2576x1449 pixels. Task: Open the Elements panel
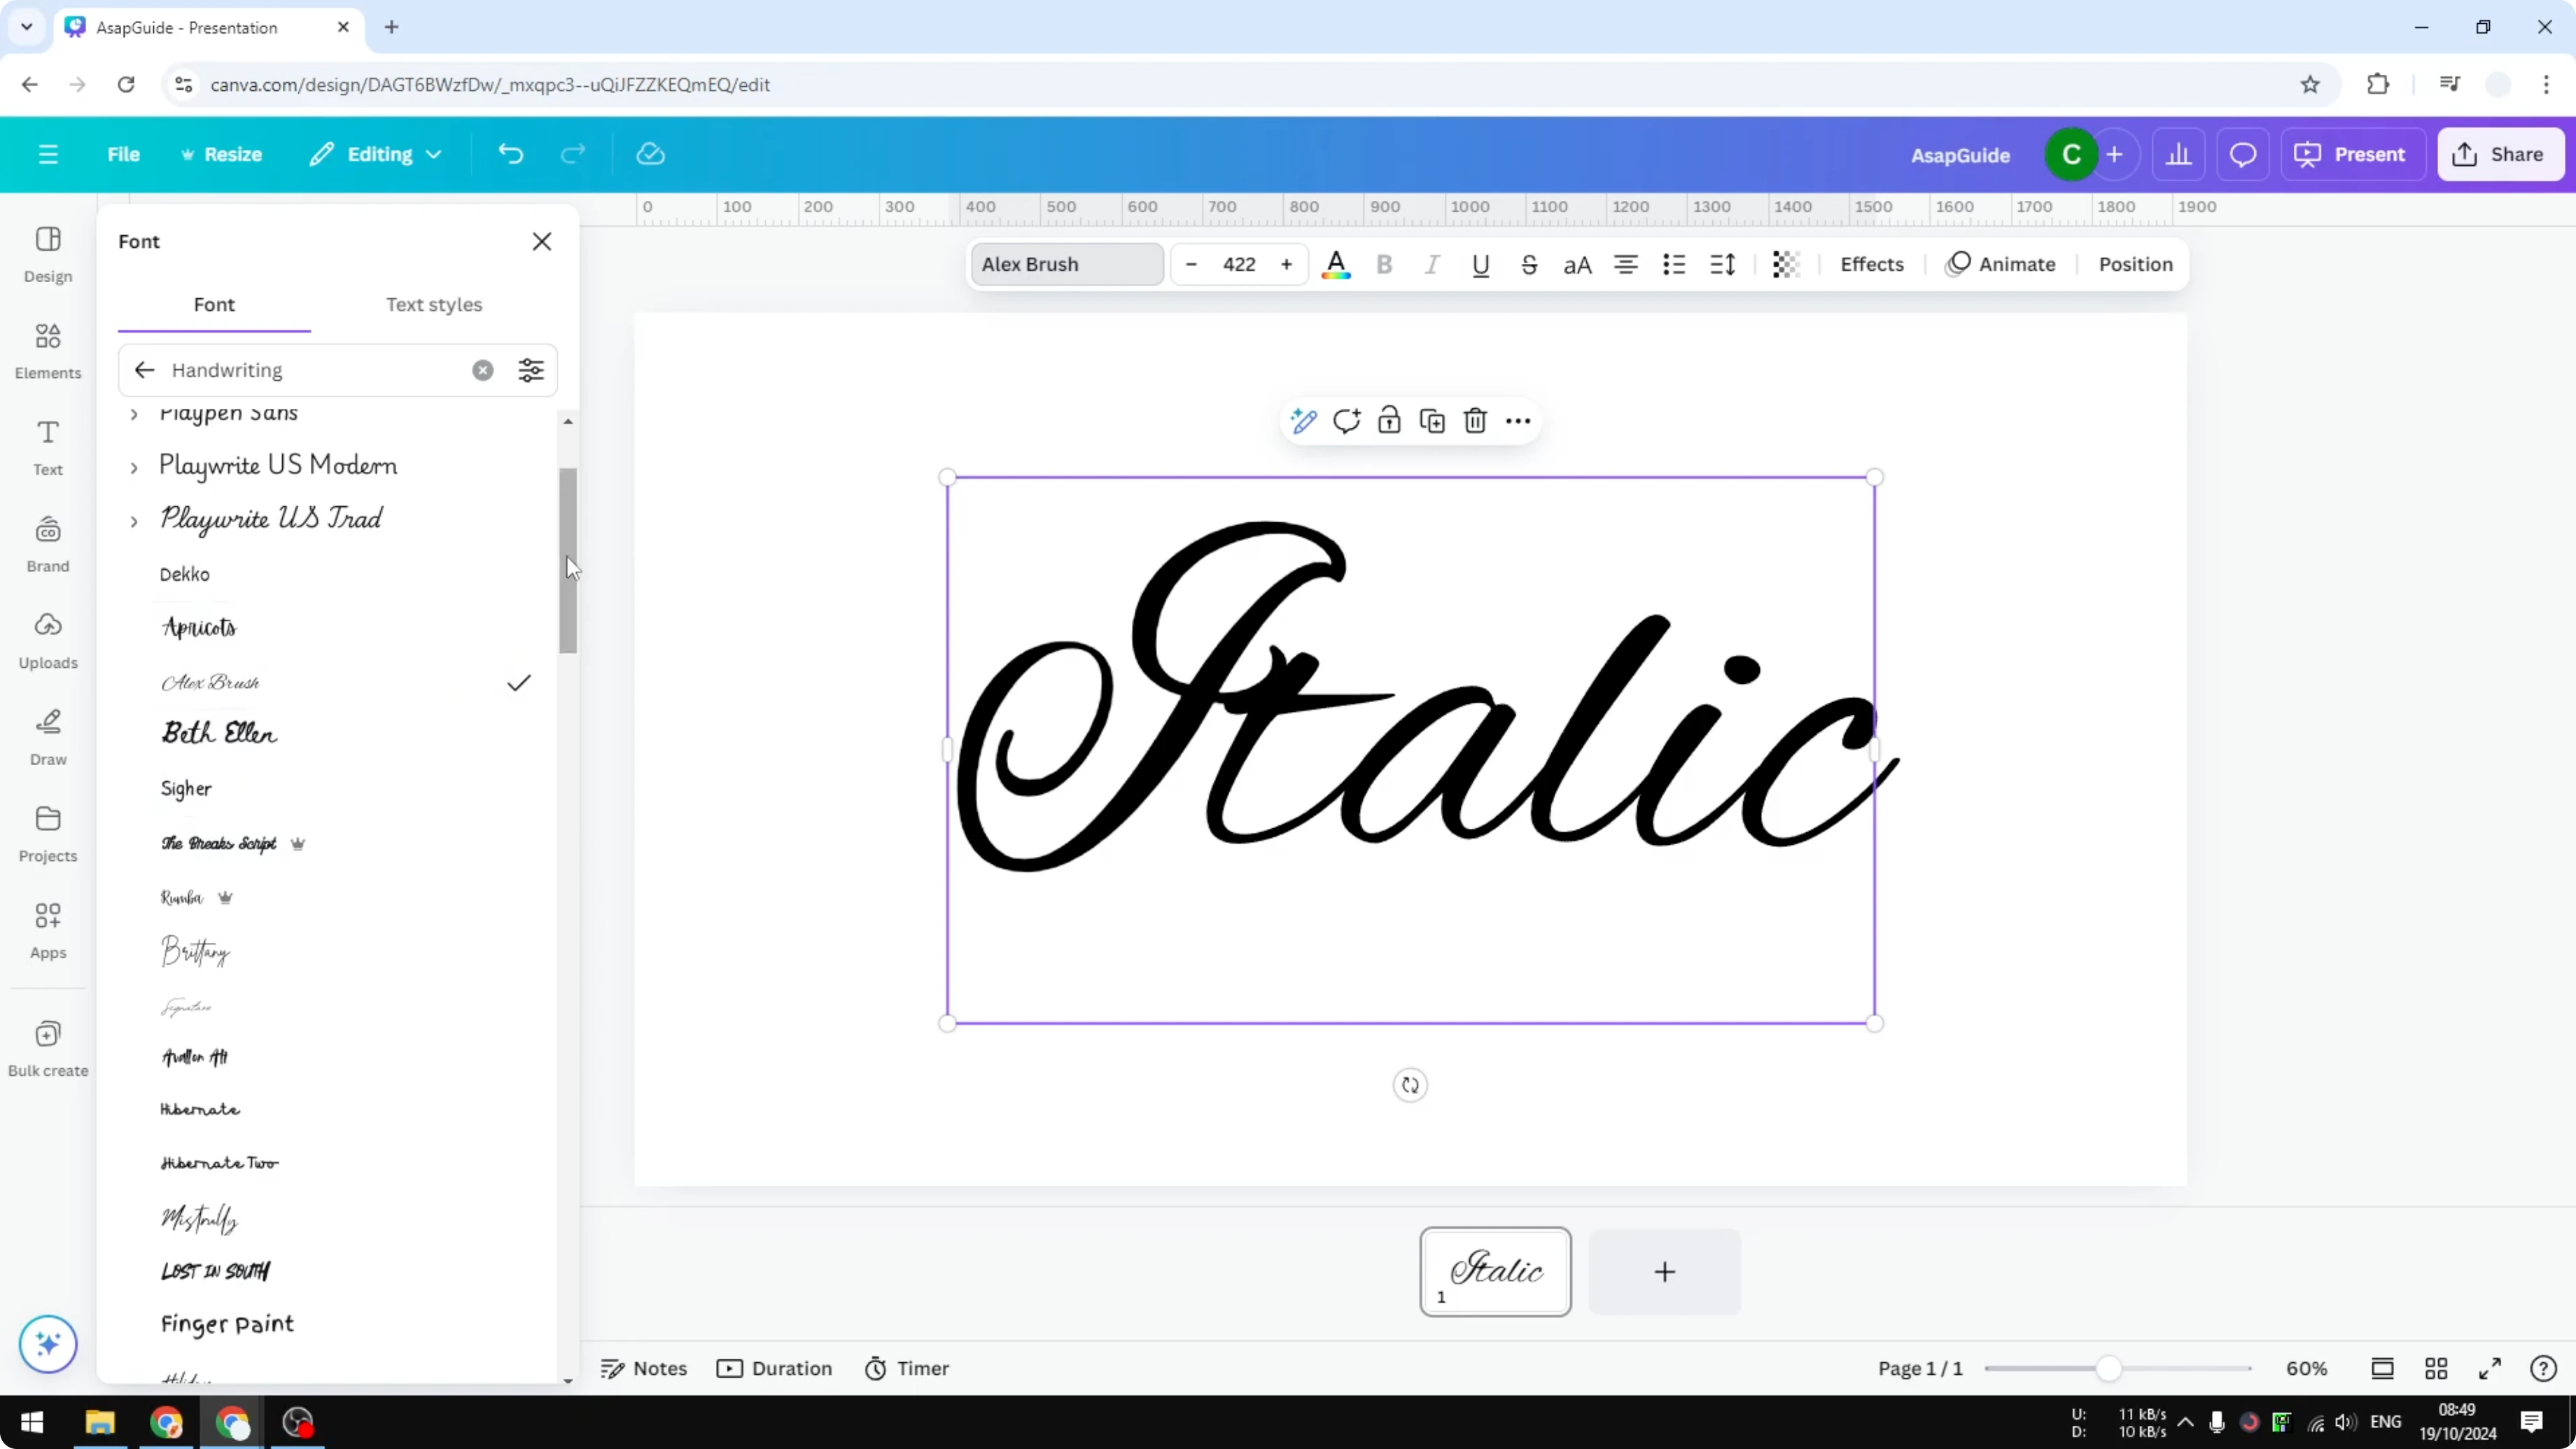pos(47,351)
